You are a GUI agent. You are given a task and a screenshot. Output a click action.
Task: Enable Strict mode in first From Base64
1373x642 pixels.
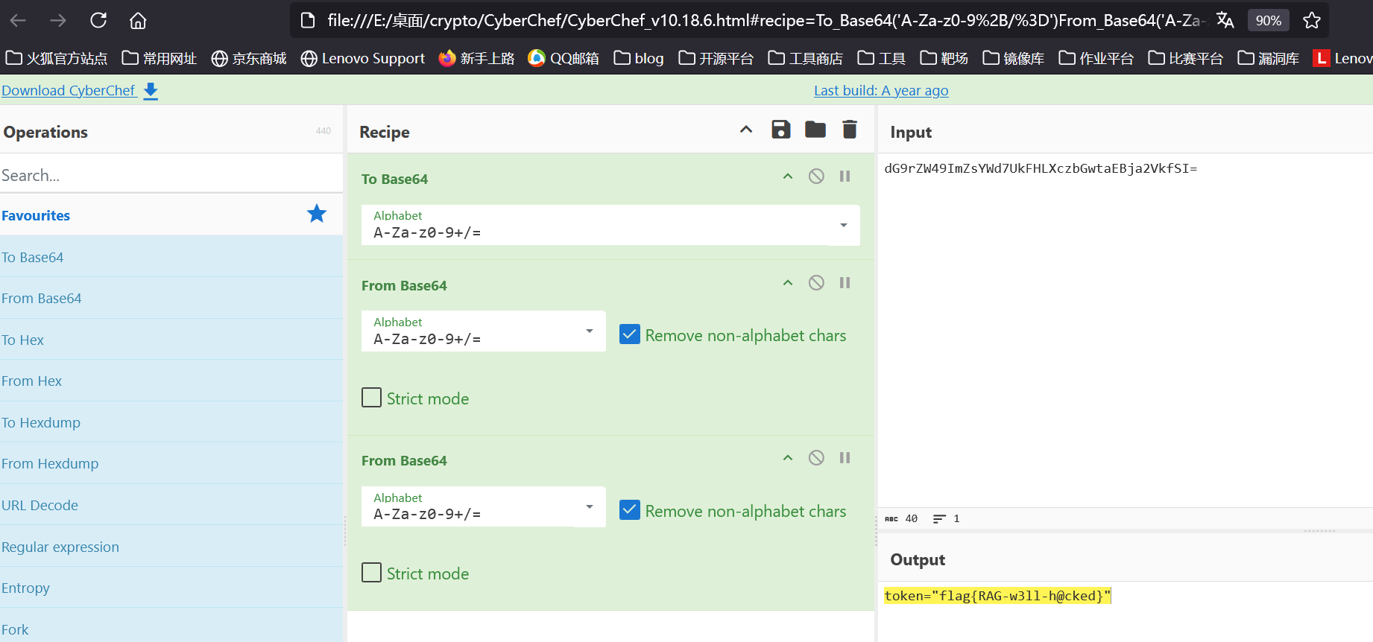click(x=371, y=398)
